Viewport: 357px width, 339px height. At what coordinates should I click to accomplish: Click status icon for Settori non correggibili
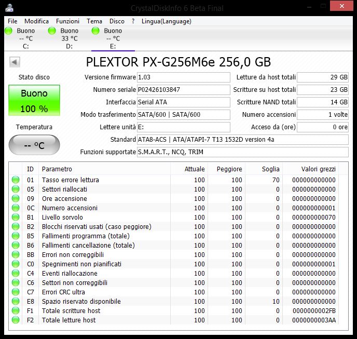coord(16,282)
